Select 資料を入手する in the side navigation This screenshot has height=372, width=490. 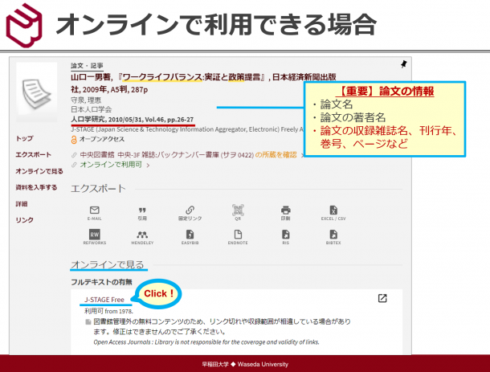point(36,187)
